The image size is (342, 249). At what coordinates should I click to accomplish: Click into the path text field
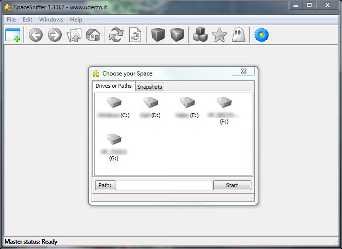[x=164, y=185]
